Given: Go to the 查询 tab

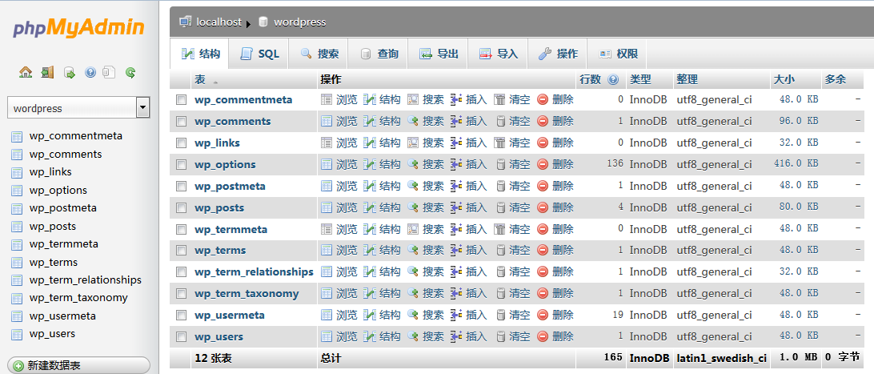Looking at the screenshot, I should 378,54.
